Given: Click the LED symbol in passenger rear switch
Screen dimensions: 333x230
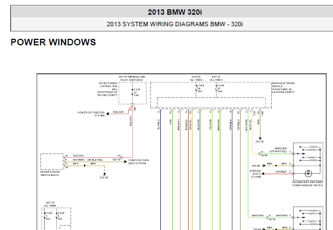Looking at the screenshot, I should pos(308,173).
